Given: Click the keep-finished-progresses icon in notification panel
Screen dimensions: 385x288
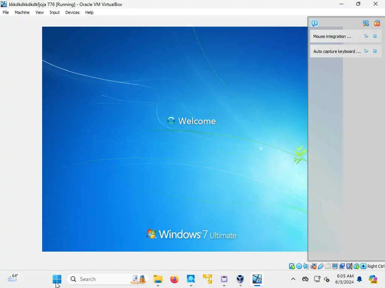Looking at the screenshot, I should [x=365, y=23].
